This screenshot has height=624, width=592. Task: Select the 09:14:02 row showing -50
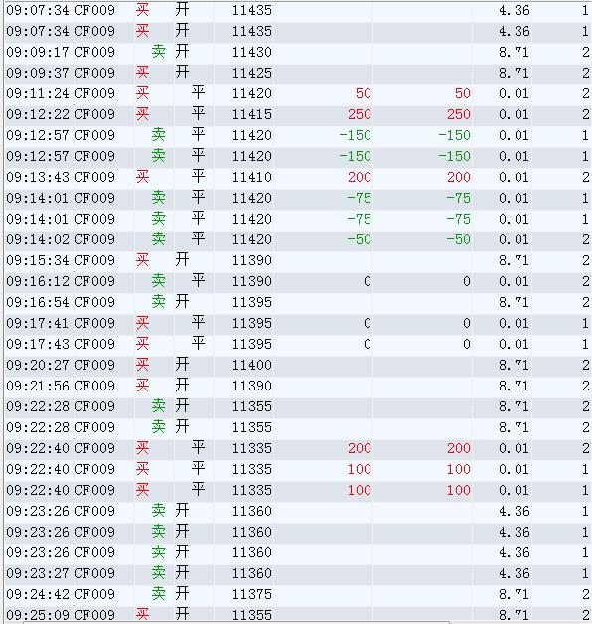(298, 240)
